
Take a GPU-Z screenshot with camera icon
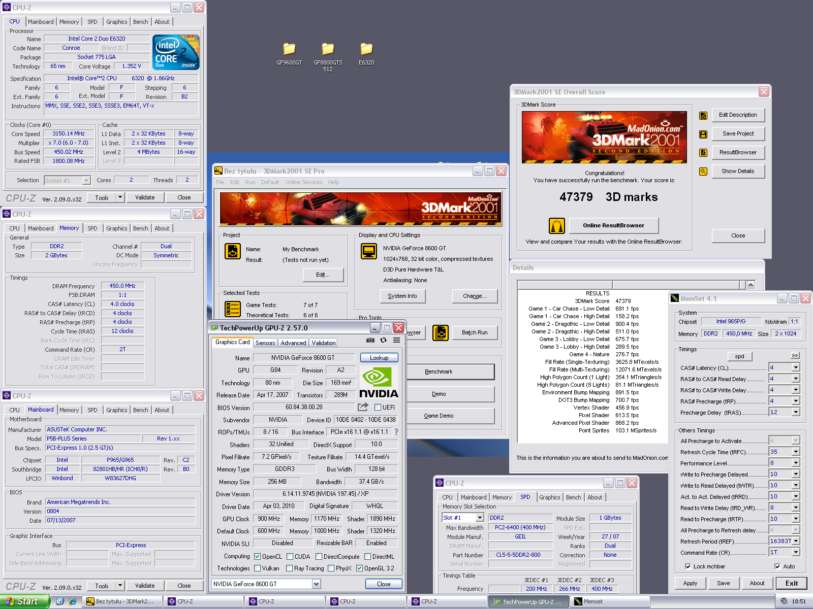pos(370,341)
